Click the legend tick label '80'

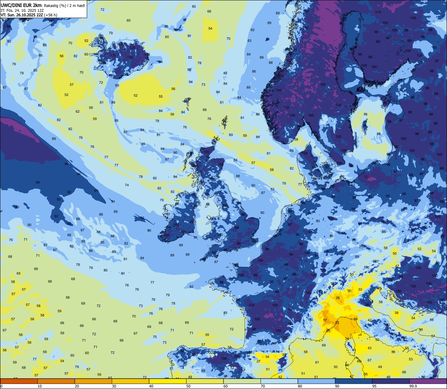(x=300, y=386)
